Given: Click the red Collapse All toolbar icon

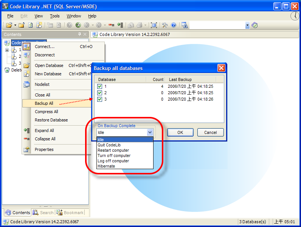Looking at the screenshot, I should (x=111, y=25).
